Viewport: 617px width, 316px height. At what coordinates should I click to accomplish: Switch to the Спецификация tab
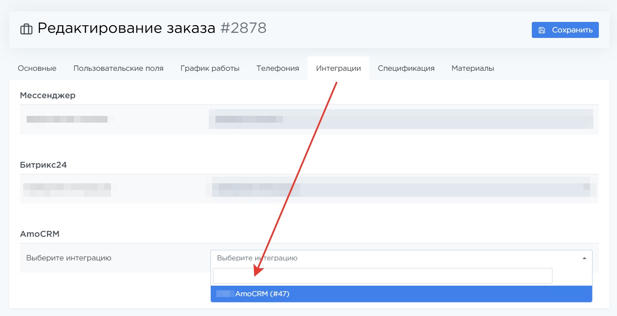[406, 68]
